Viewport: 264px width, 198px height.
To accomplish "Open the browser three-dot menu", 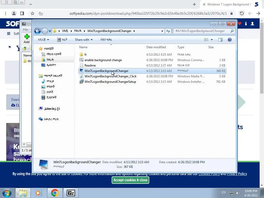I will pyautogui.click(x=6, y=13).
